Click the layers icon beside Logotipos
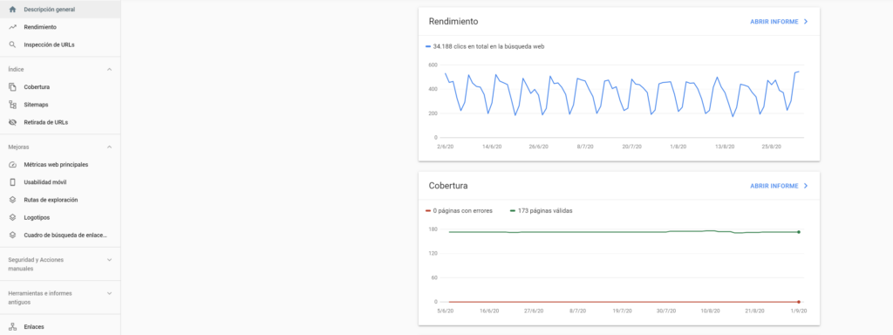This screenshot has width=893, height=335. point(12,217)
